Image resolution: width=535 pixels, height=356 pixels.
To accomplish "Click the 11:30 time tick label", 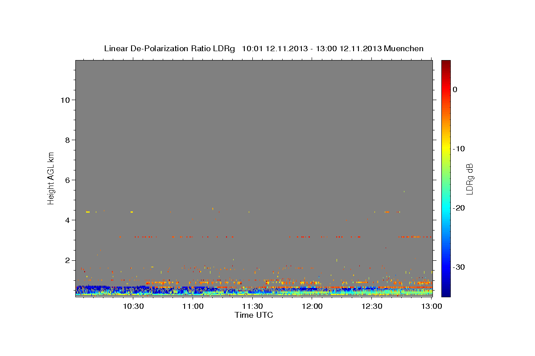I will click(252, 307).
